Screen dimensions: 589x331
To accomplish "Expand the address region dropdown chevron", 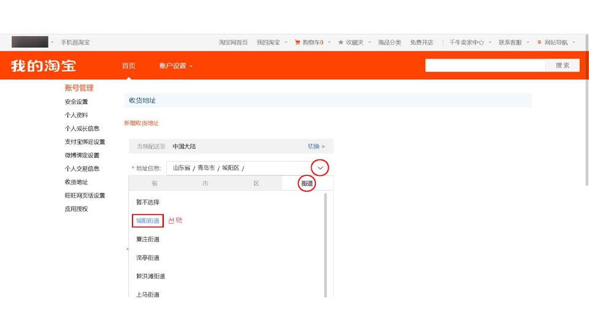I will (320, 168).
